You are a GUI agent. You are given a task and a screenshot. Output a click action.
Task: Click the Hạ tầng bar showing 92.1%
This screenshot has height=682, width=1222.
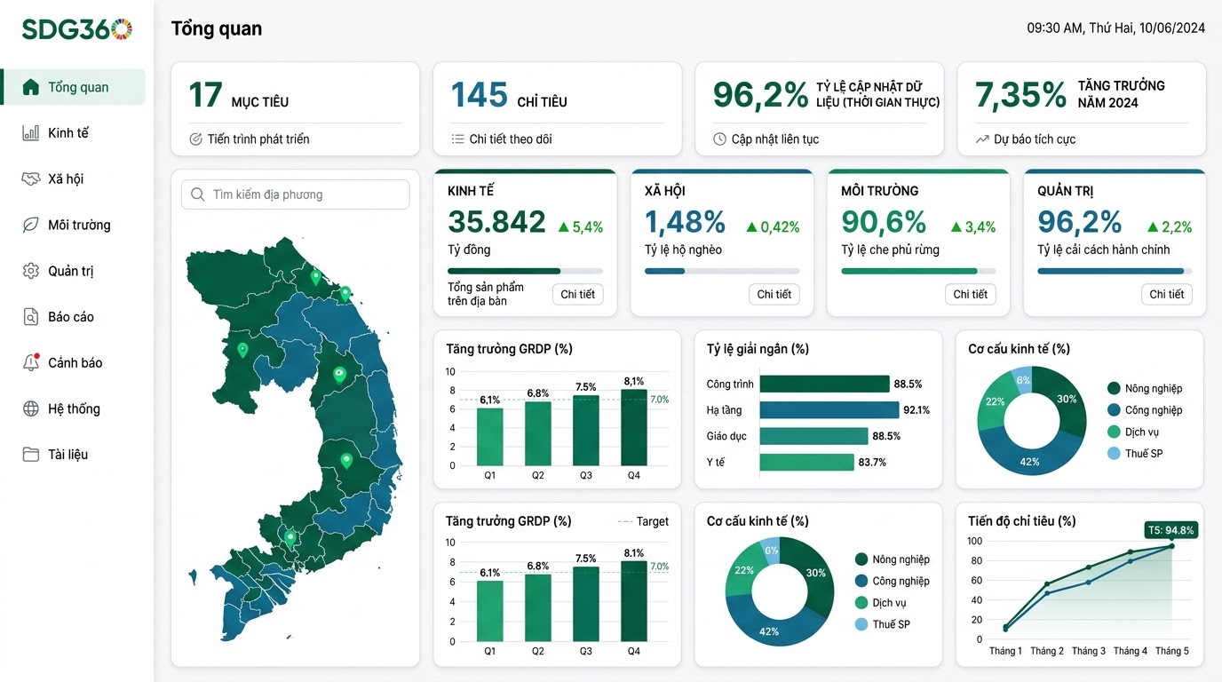pyautogui.click(x=829, y=410)
